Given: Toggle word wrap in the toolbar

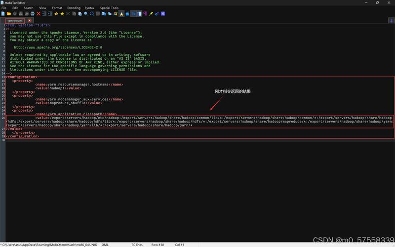Looking at the screenshot, I should point(133,14).
